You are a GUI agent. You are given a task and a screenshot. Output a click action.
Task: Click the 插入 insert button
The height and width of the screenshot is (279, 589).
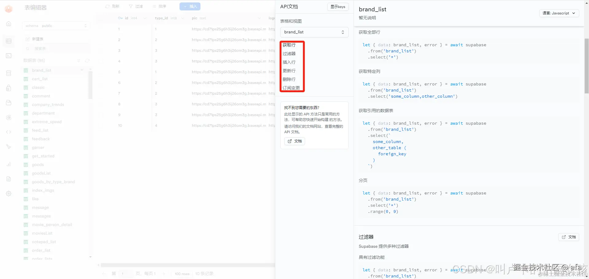coord(190,6)
